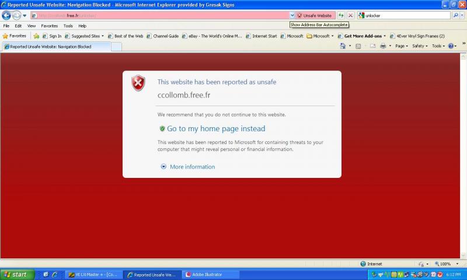Select the Reported Unsafe Website tab
The image size is (467, 280).
[57, 47]
